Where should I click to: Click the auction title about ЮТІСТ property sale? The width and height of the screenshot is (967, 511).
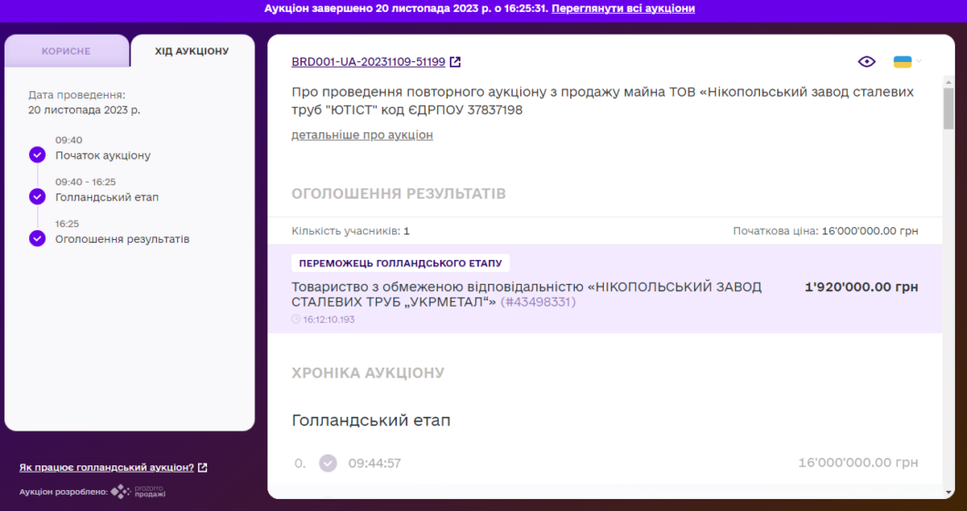tap(602, 101)
